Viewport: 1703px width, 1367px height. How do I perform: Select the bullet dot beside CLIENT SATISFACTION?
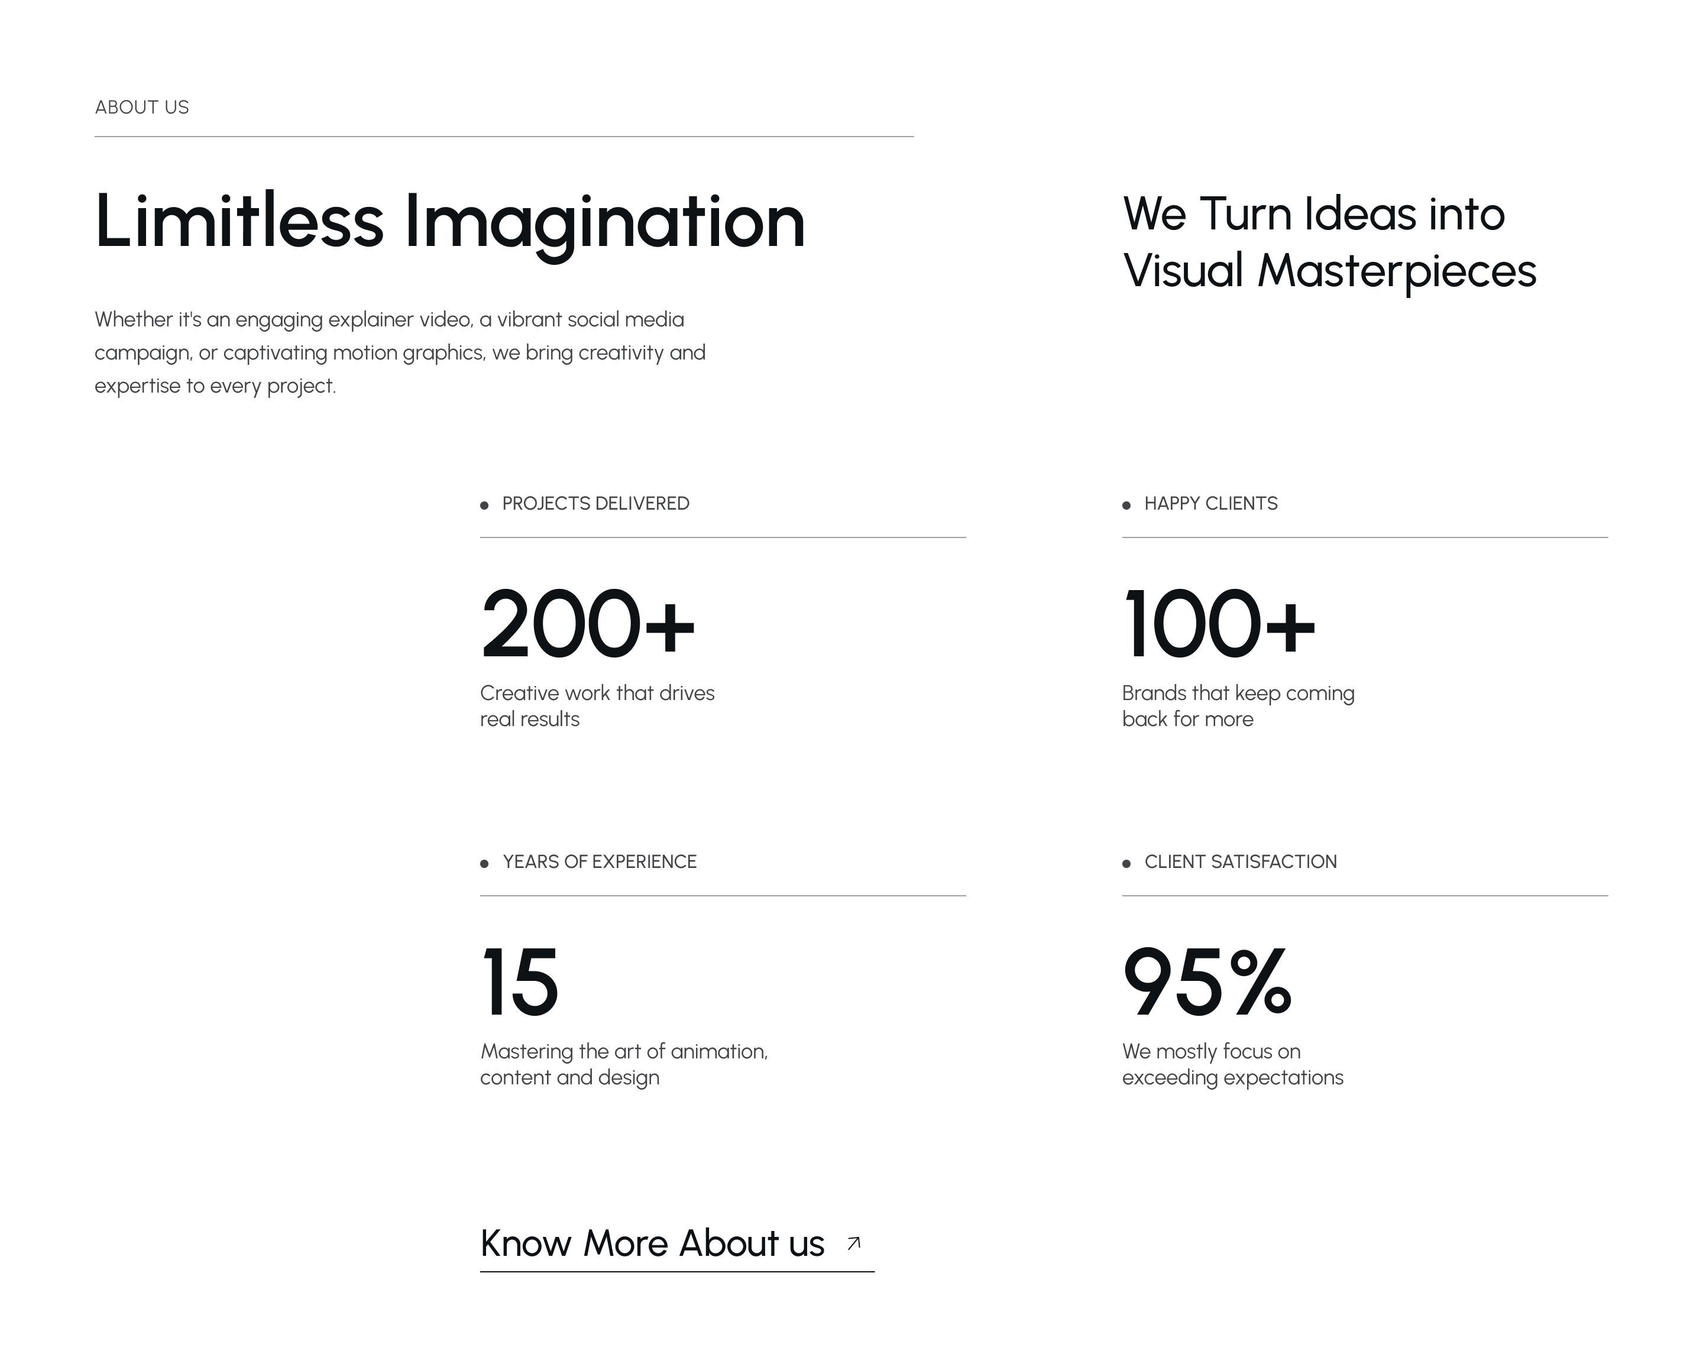1127,863
